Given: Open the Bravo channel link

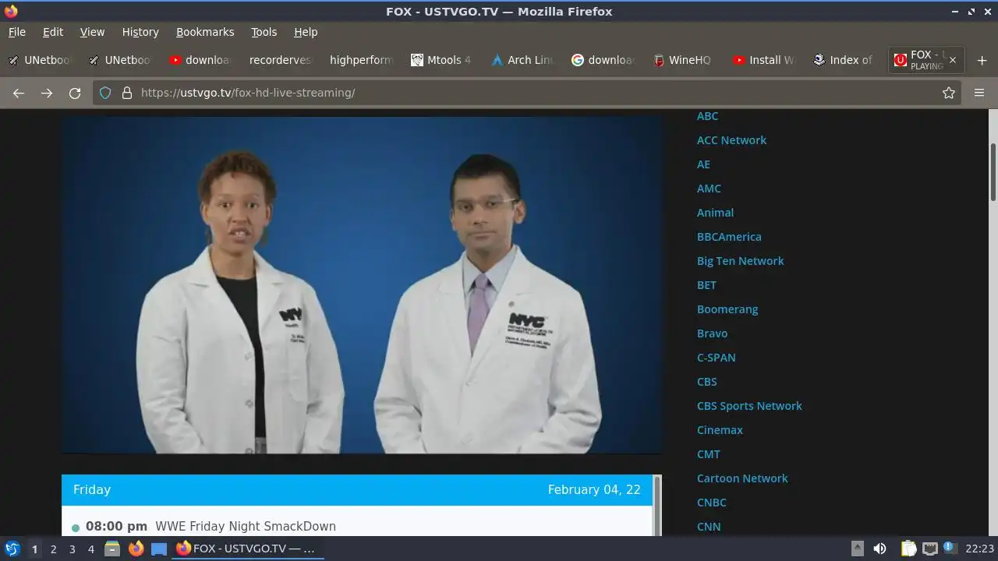Looking at the screenshot, I should point(712,333).
